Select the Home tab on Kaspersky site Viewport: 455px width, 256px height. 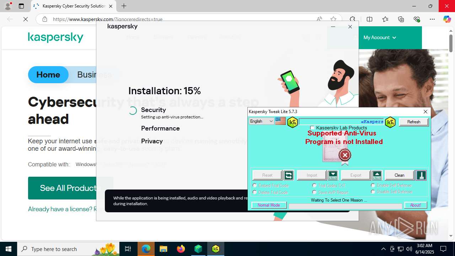[x=48, y=75]
